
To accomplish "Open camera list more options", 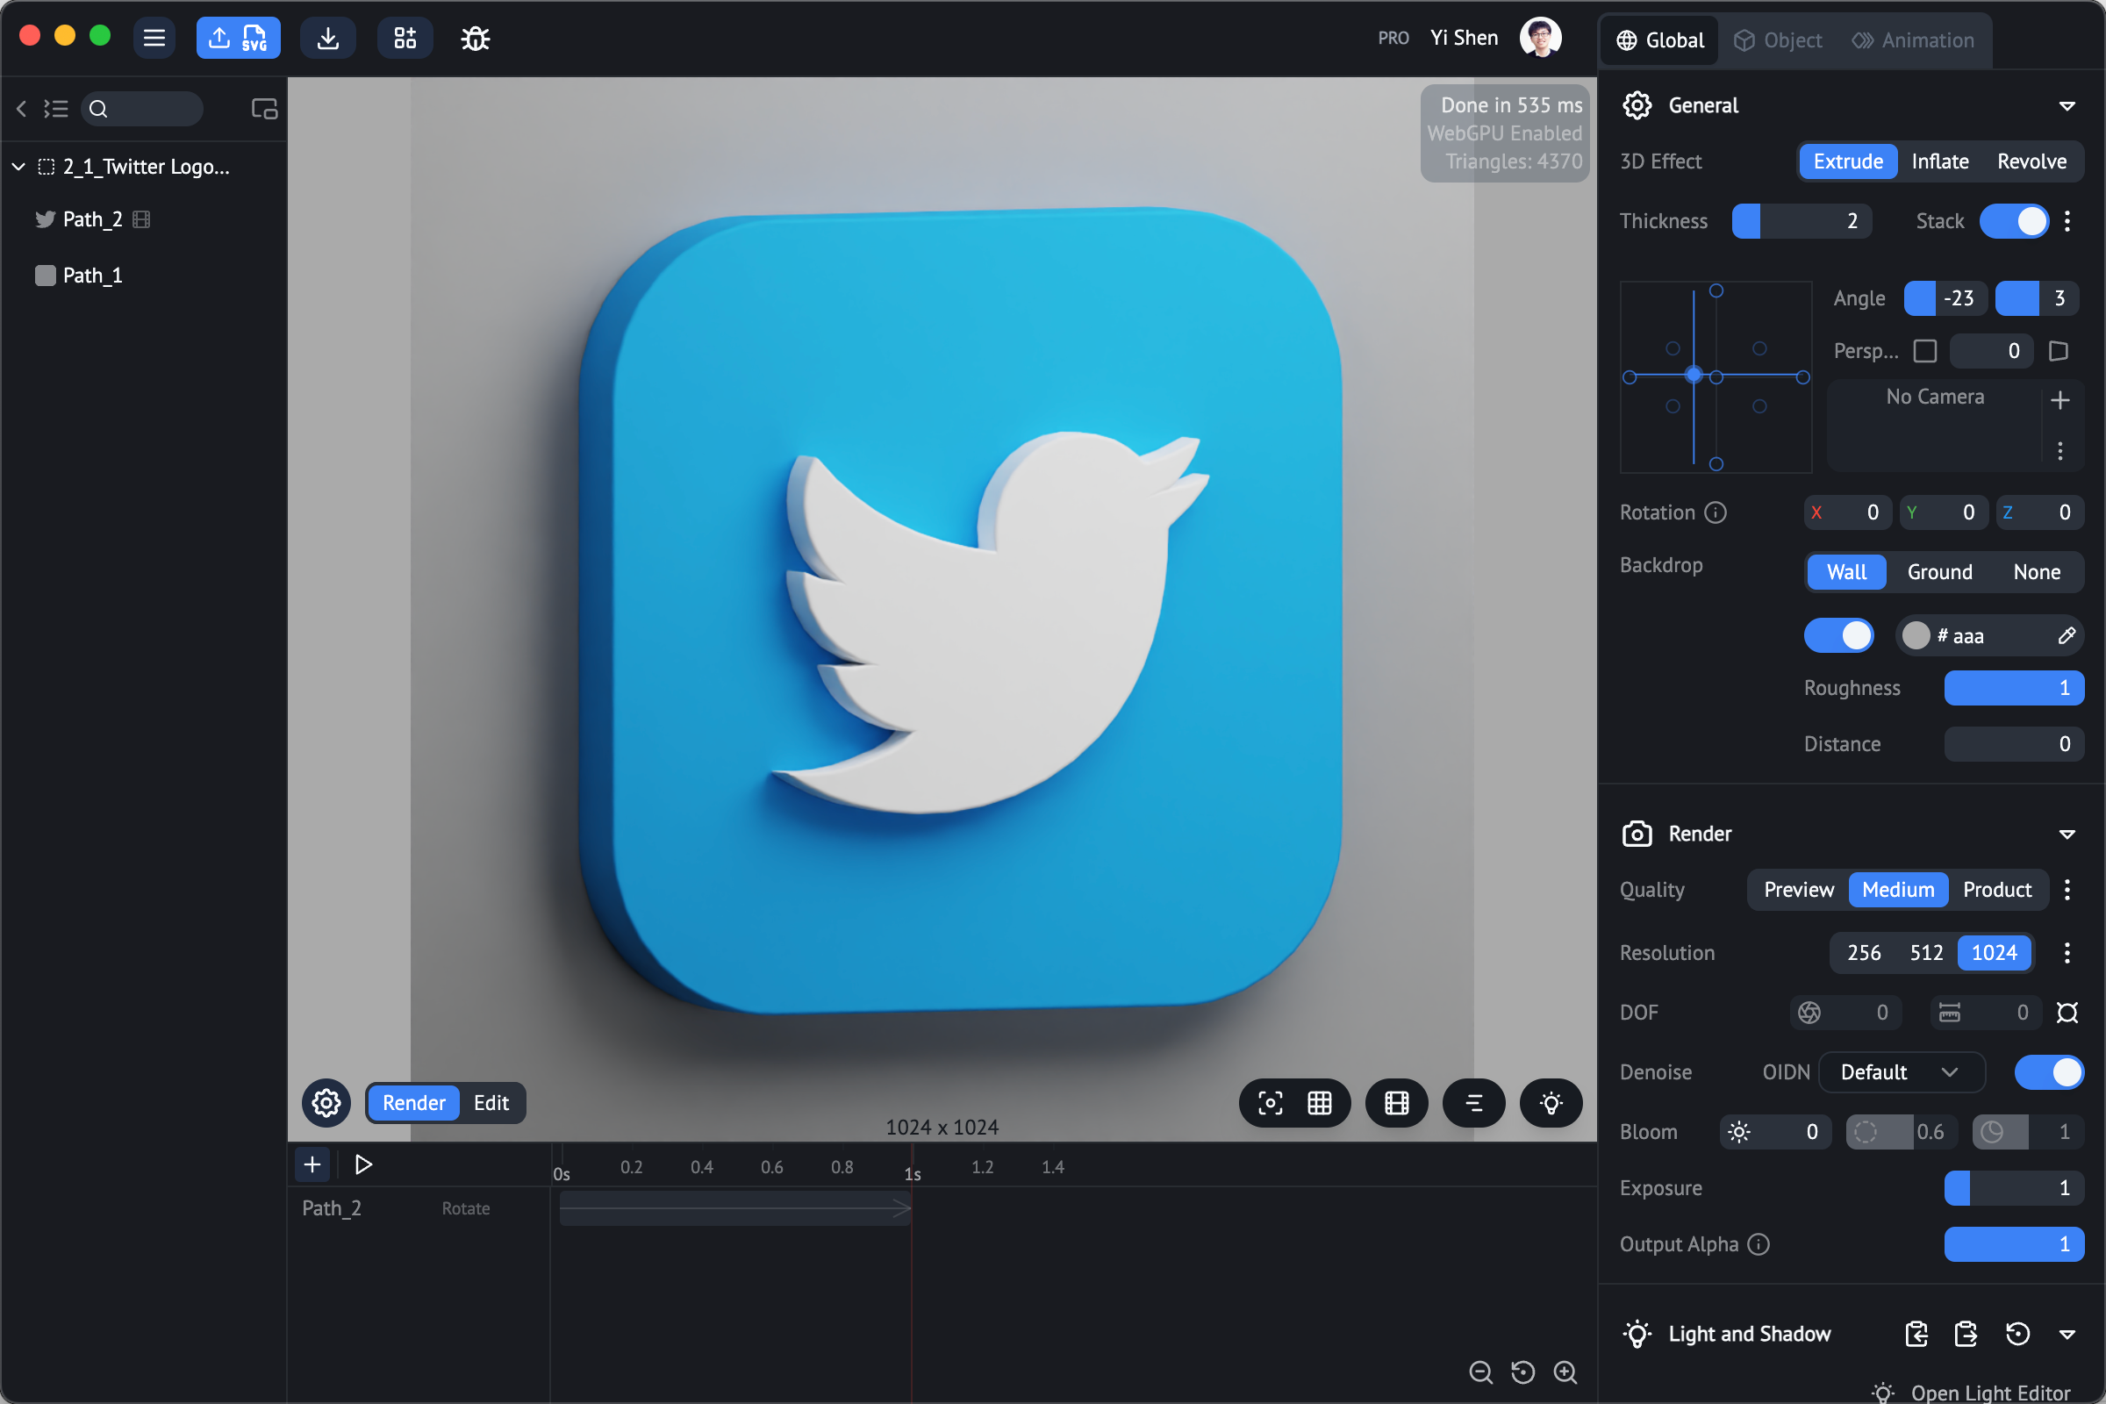I will pyautogui.click(x=2060, y=451).
